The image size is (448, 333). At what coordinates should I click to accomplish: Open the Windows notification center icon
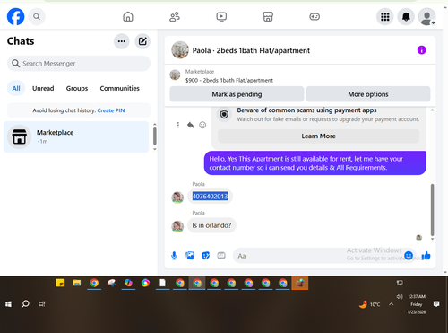click(436, 304)
